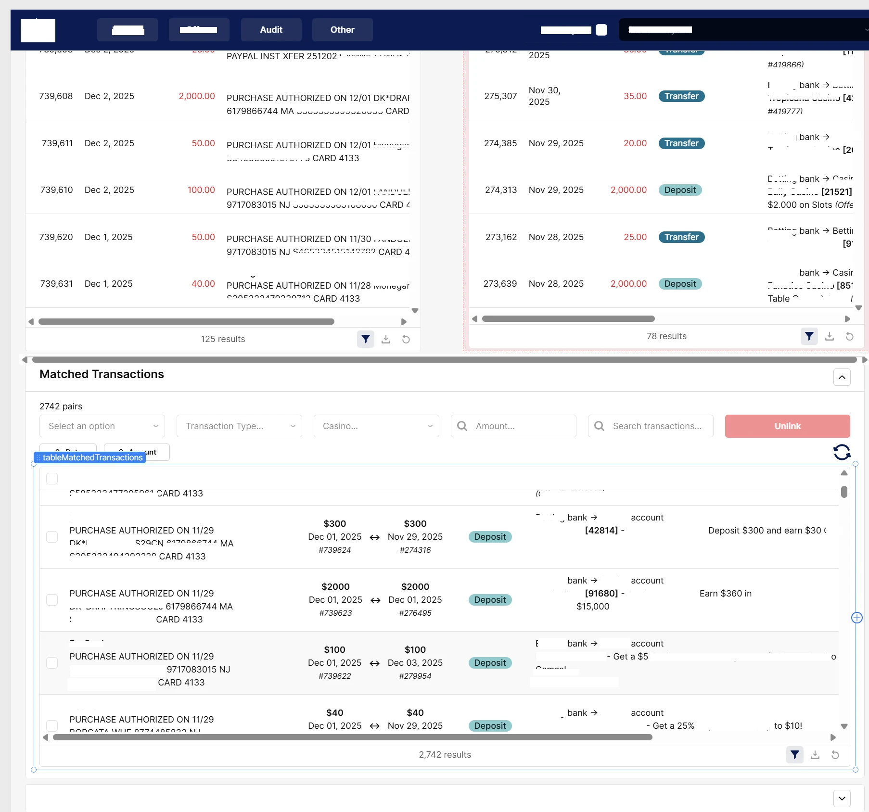The image size is (869, 812).
Task: Refresh the 78 results table
Action: (850, 336)
